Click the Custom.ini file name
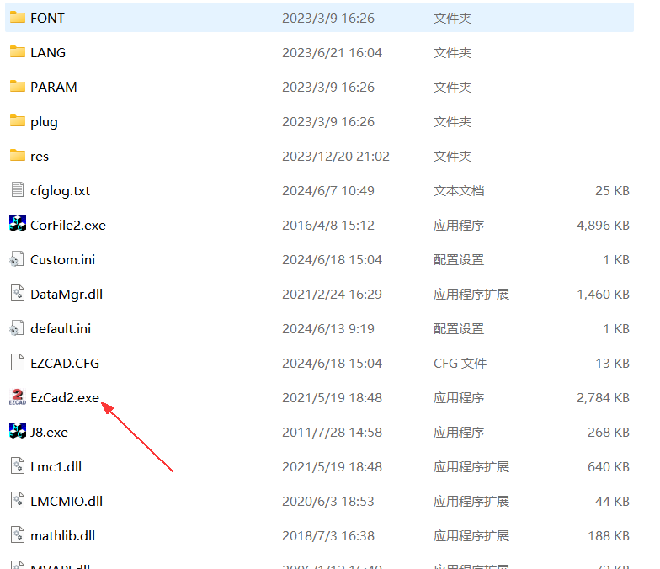Viewport: 660px width, 569px height. 62,259
